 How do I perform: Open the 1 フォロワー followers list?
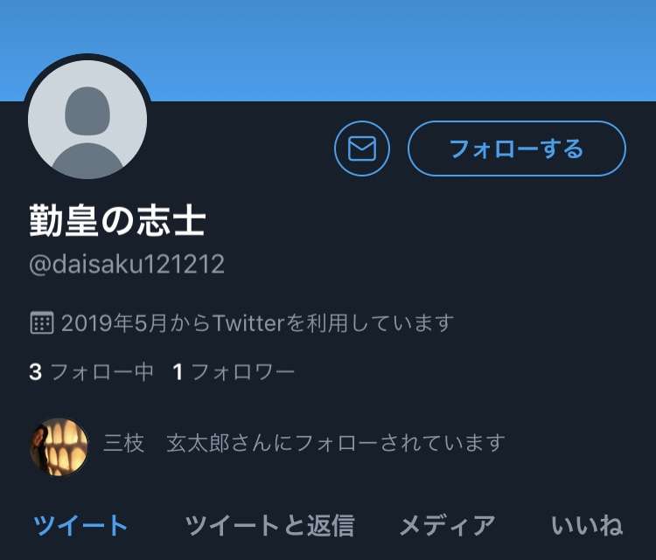pos(234,371)
